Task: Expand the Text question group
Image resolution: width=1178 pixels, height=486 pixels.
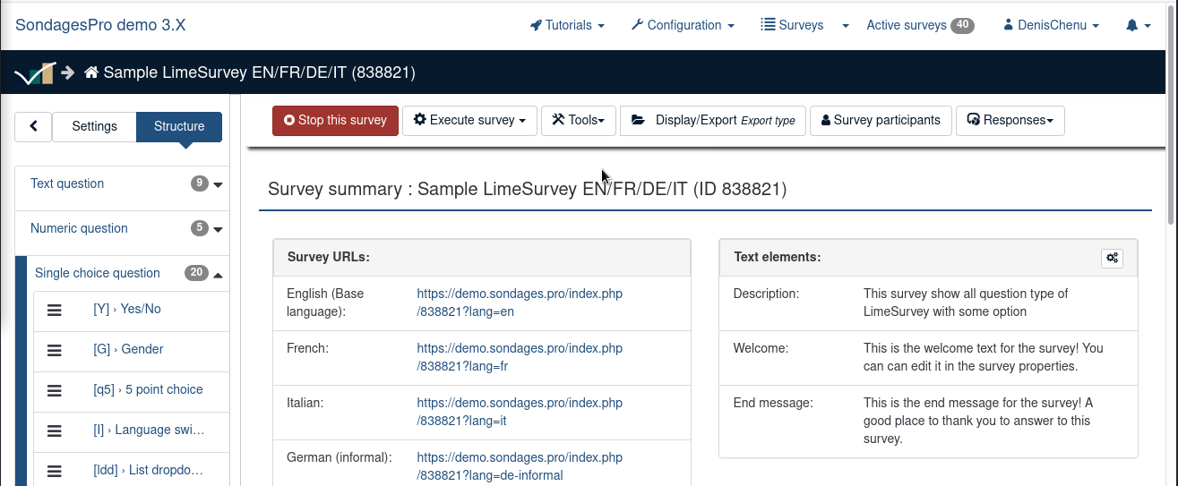Action: click(218, 184)
